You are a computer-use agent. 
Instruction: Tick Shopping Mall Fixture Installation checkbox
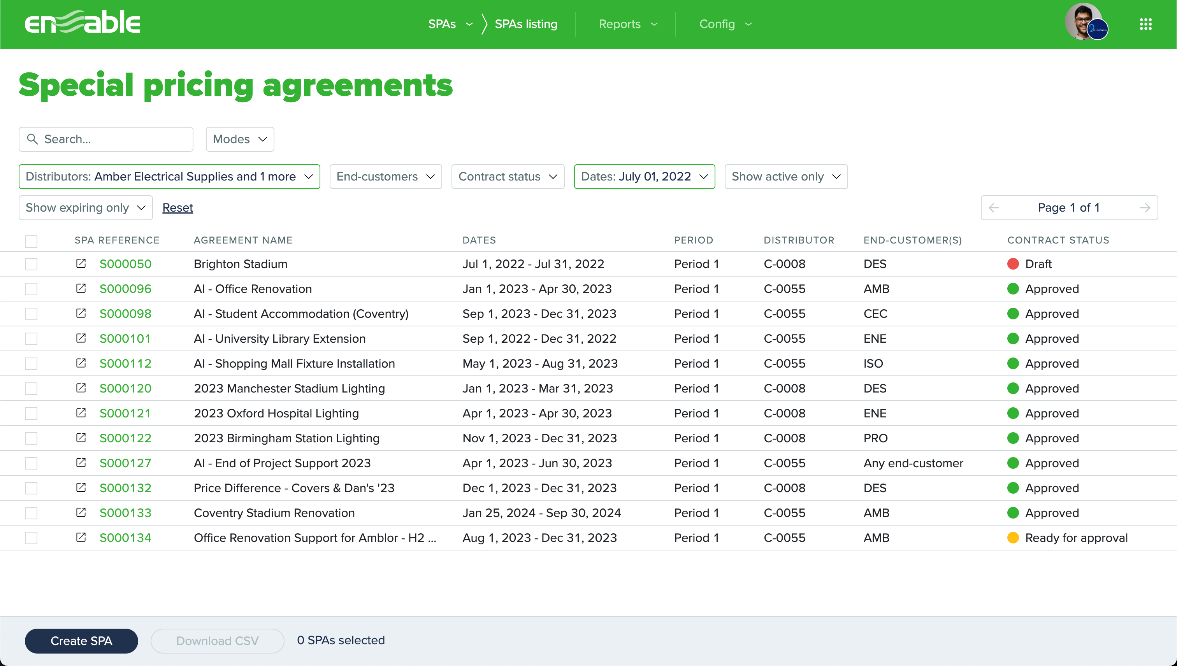point(31,364)
